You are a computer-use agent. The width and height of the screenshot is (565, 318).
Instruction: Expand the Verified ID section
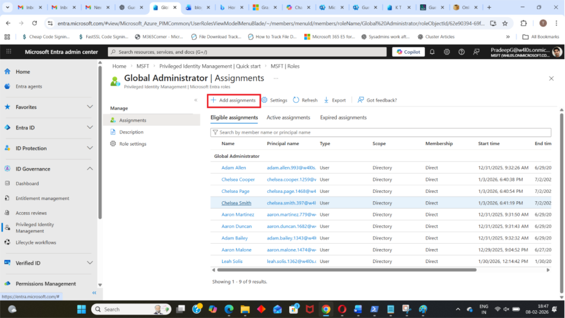pos(90,263)
